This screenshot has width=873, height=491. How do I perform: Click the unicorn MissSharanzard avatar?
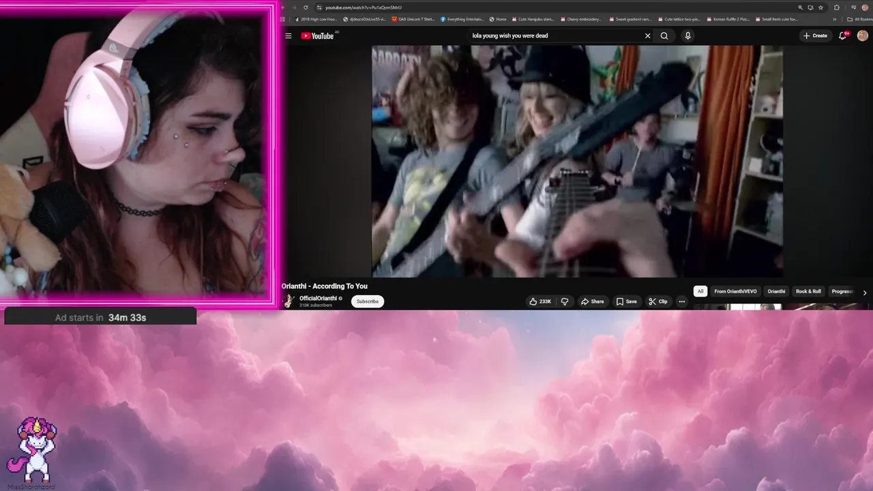(32, 449)
